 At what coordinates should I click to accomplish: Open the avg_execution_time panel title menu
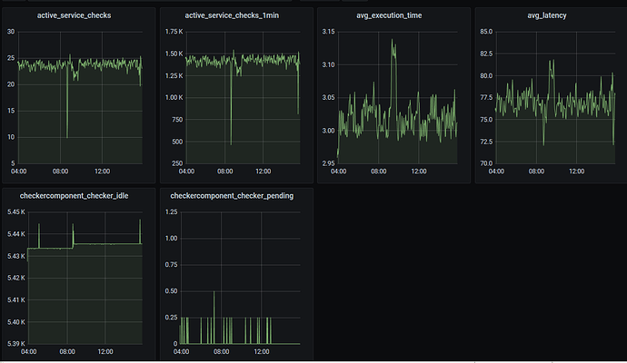coord(389,15)
